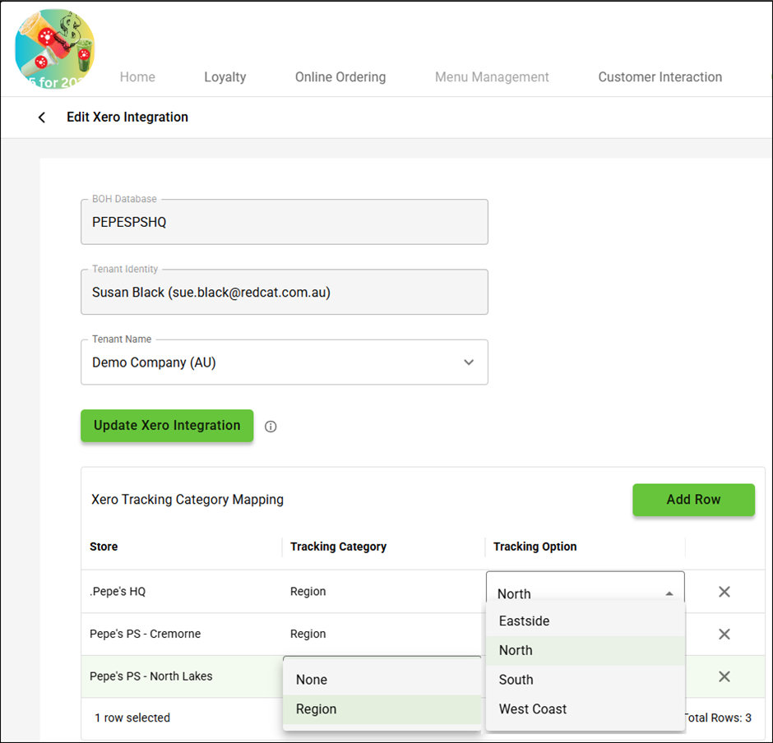Select Eastside from tracking options
The image size is (773, 743).
click(524, 621)
